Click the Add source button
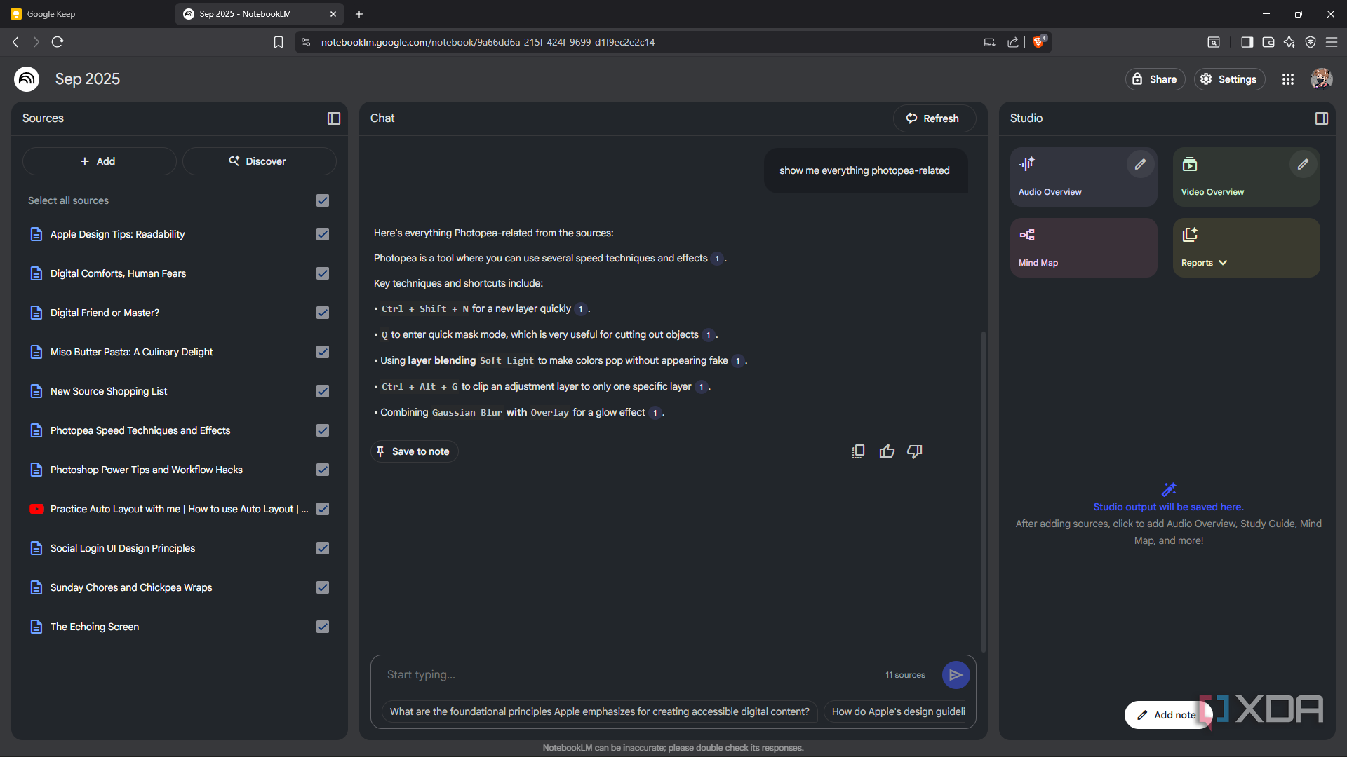This screenshot has height=757, width=1347. tap(99, 161)
